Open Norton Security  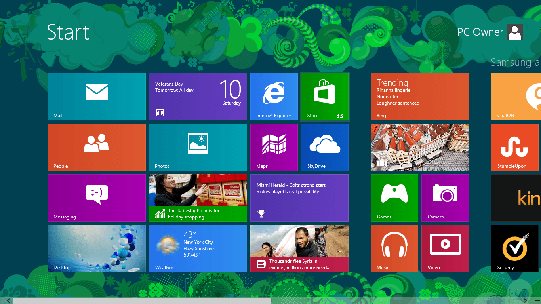[514, 248]
